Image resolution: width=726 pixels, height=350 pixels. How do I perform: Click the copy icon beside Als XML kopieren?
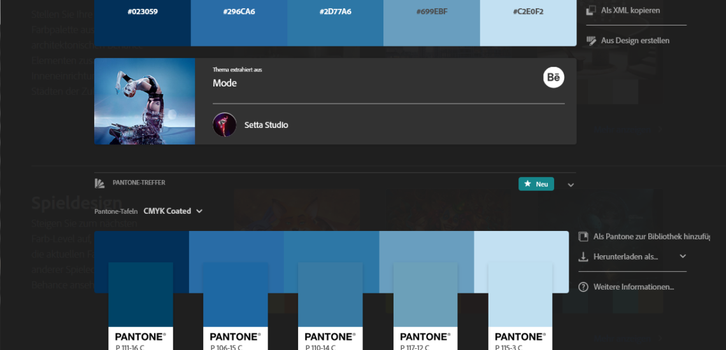[x=590, y=10]
